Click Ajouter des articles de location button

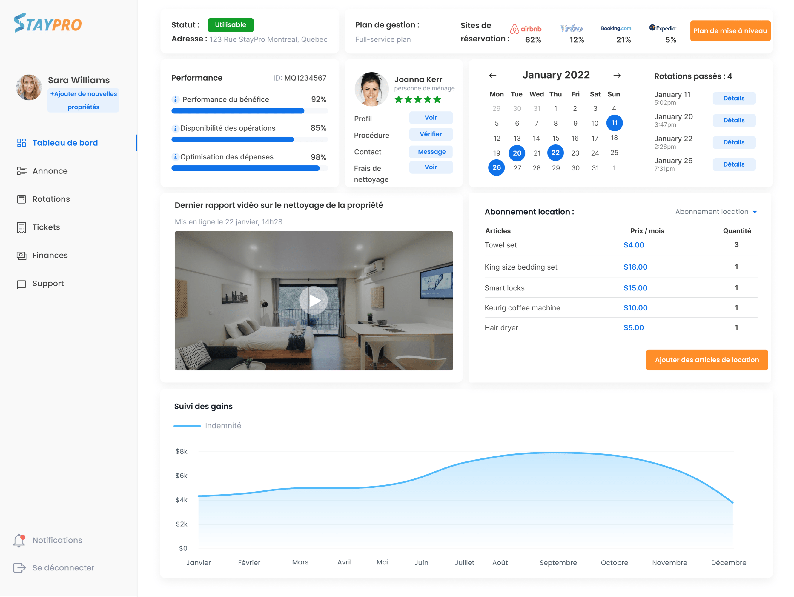(707, 359)
